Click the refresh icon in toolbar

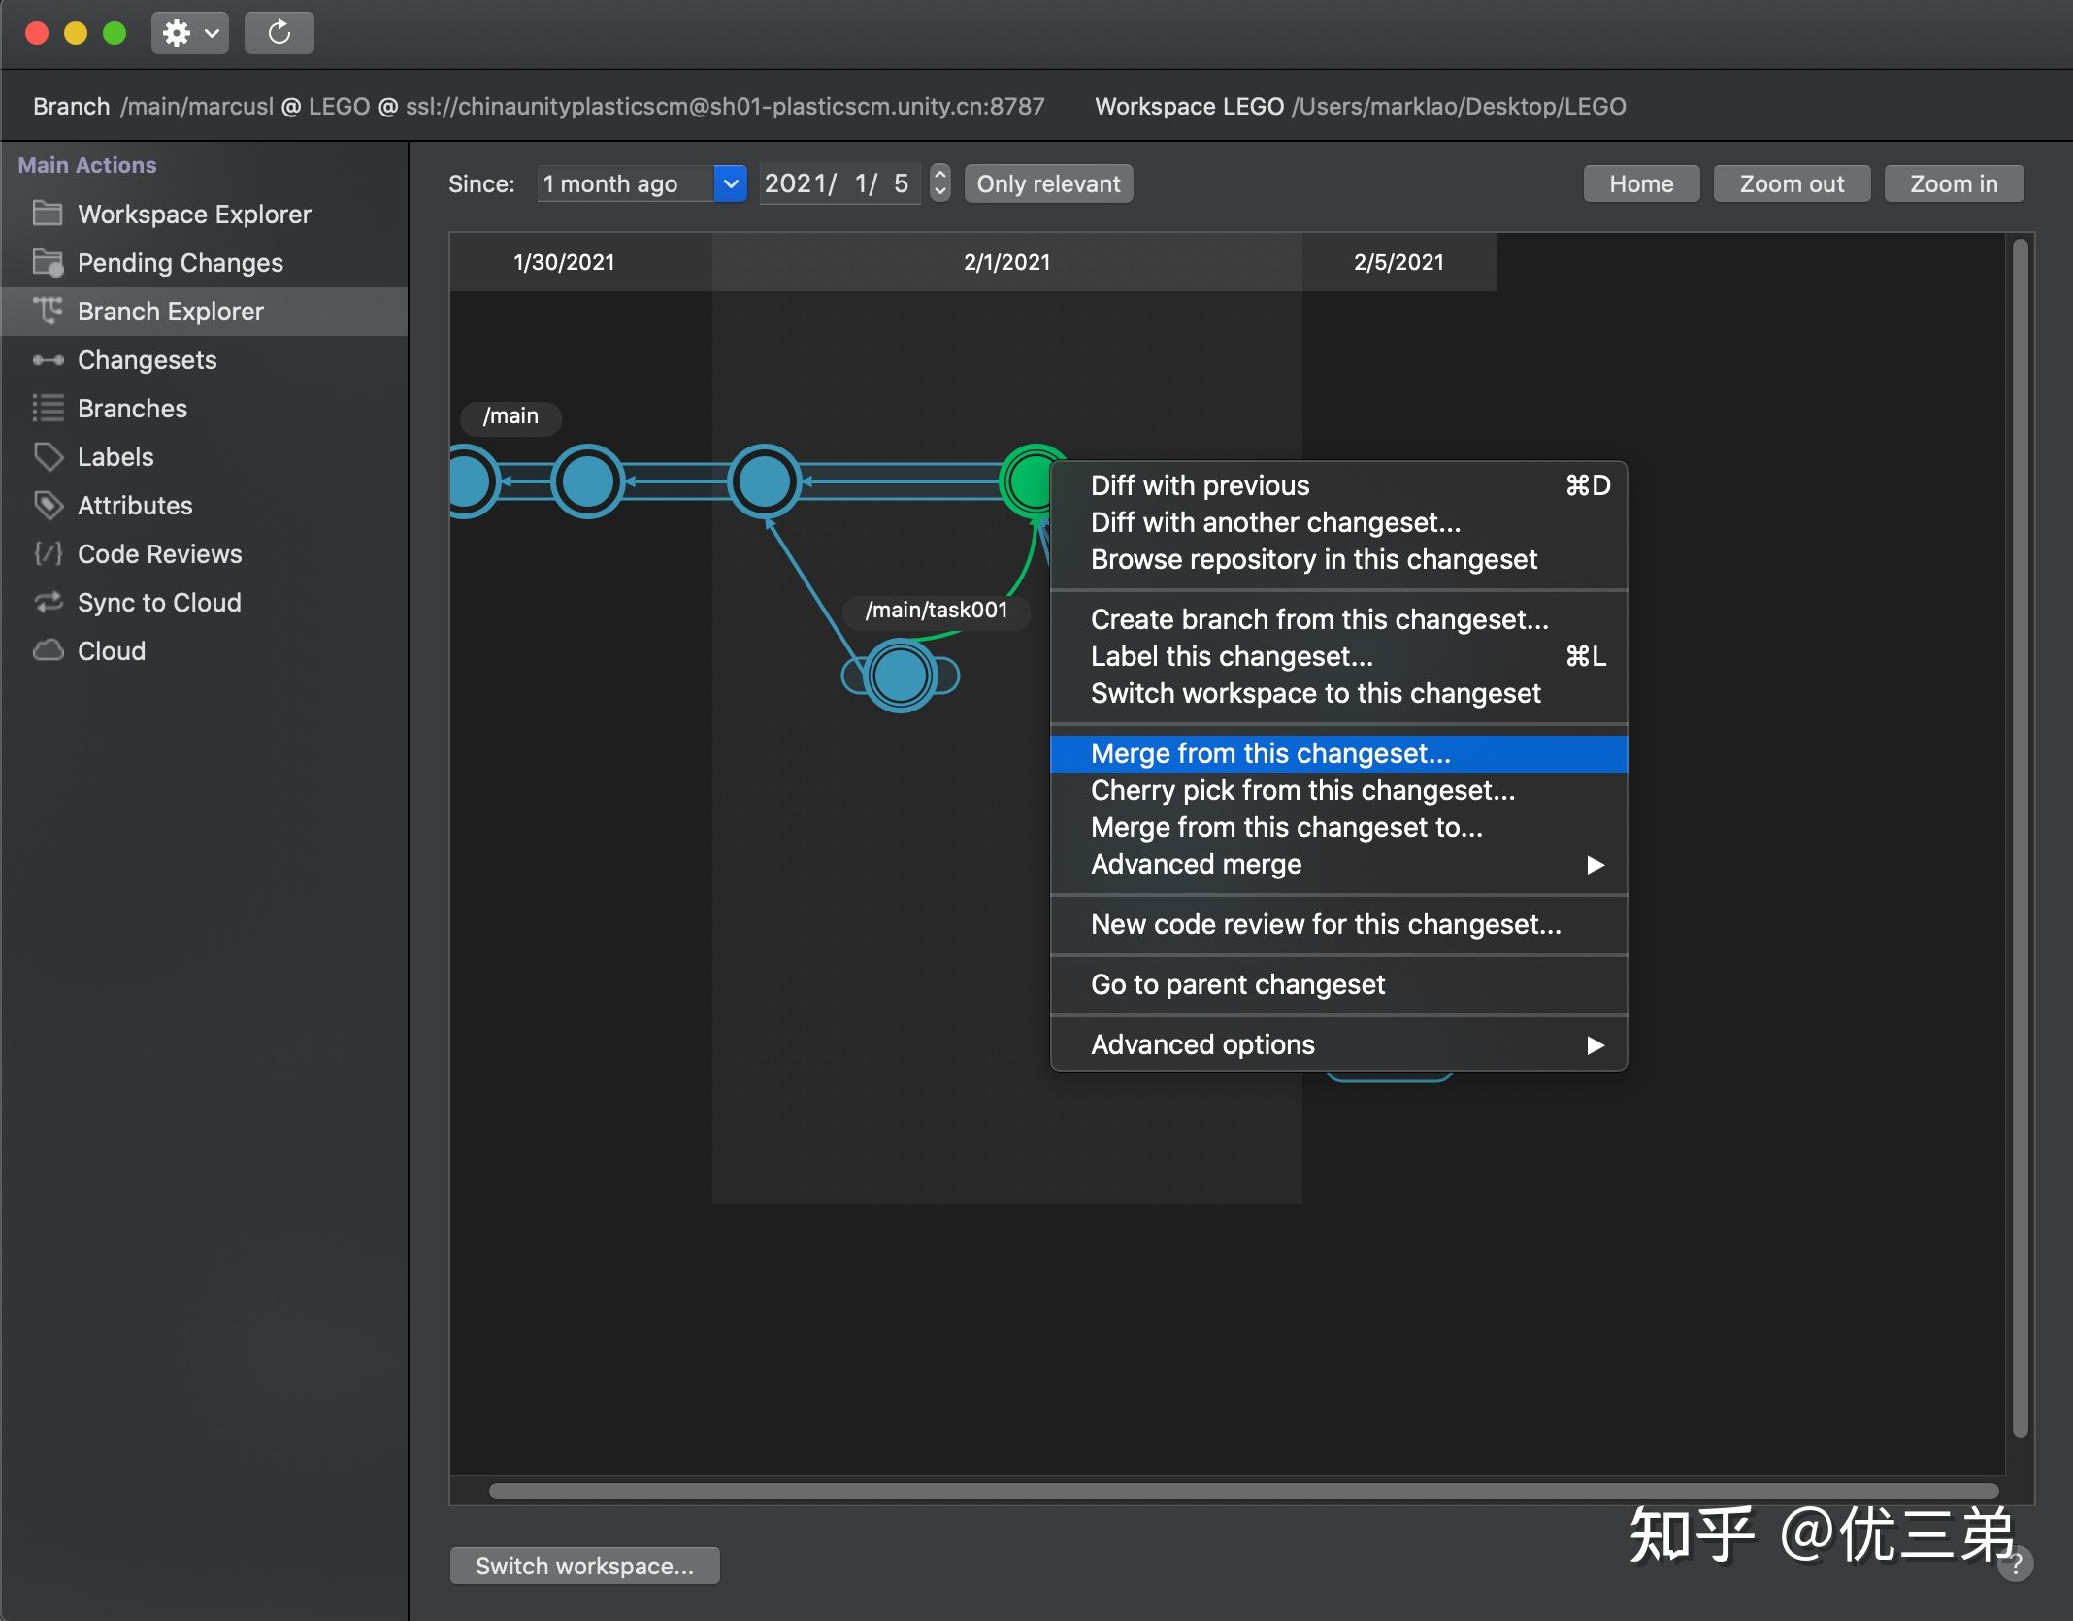point(280,33)
